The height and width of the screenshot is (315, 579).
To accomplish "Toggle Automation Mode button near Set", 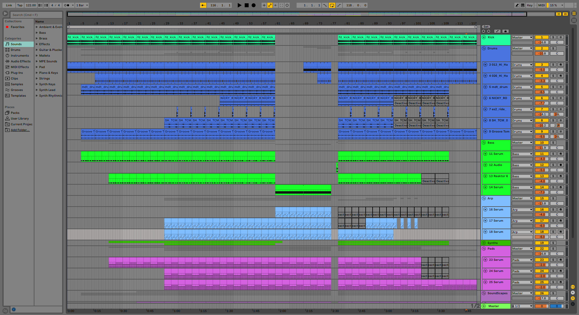I will 497,31.
